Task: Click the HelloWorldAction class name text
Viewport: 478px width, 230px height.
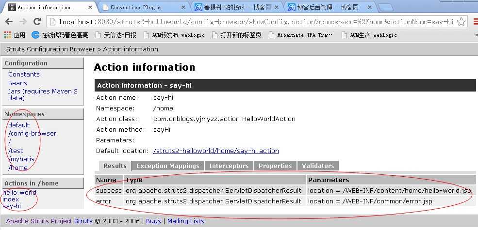Action: click(x=224, y=119)
